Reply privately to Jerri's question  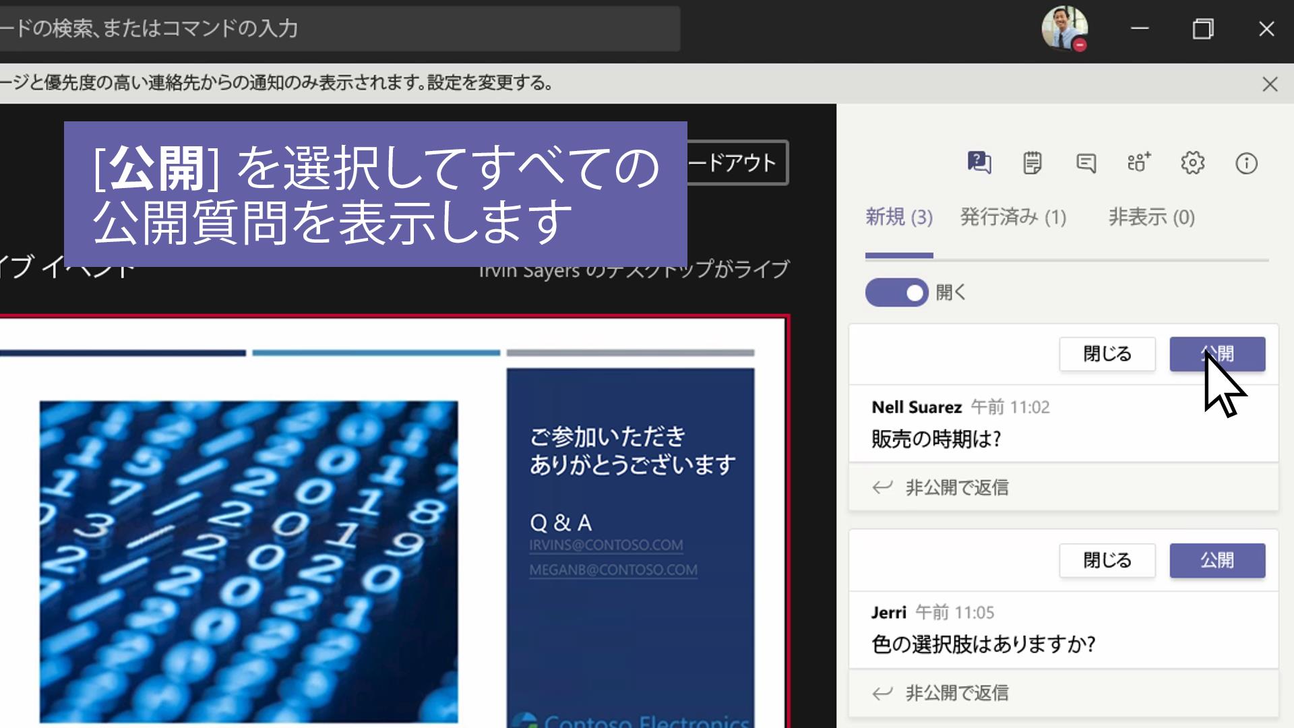coord(956,693)
